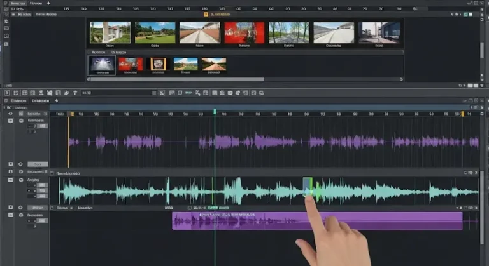Image resolution: width=489 pixels, height=266 pixels.
Task: Open the third arrow field under the teal track name
Action: tap(32, 196)
